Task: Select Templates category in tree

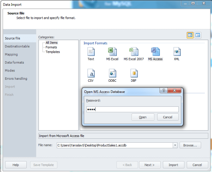Action: pyautogui.click(x=53, y=52)
